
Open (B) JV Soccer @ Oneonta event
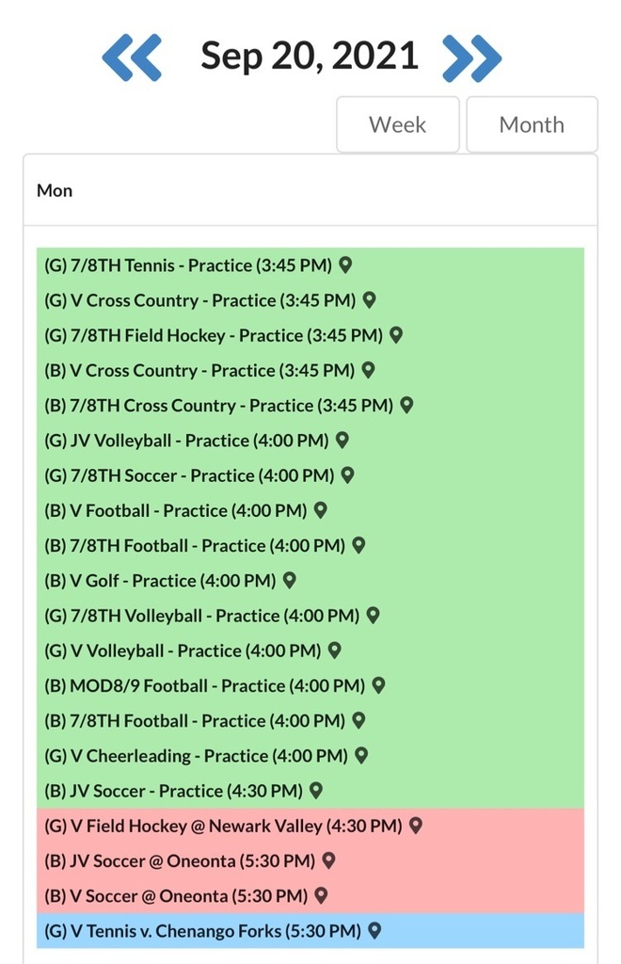point(180,860)
